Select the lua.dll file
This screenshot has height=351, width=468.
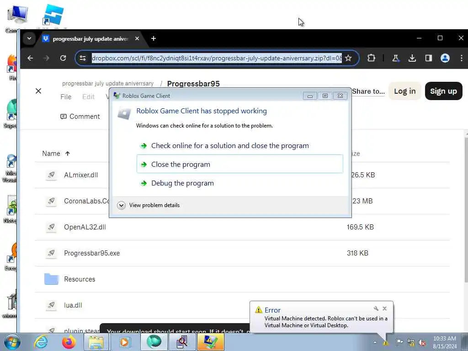[x=73, y=305]
